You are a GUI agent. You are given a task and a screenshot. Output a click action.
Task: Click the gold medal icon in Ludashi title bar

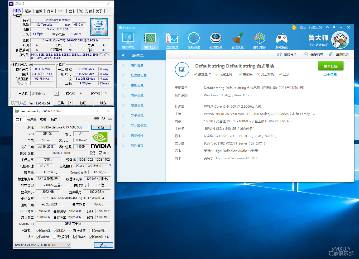tap(294, 27)
